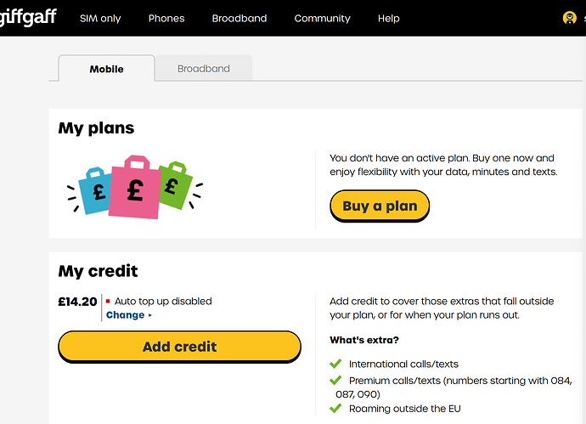Viewport: 586px width, 424px height.
Task: Click the Buy a plan button
Action: tap(380, 206)
